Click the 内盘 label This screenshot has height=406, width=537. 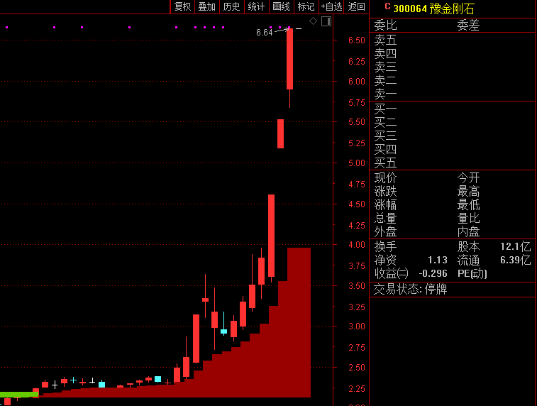point(468,231)
